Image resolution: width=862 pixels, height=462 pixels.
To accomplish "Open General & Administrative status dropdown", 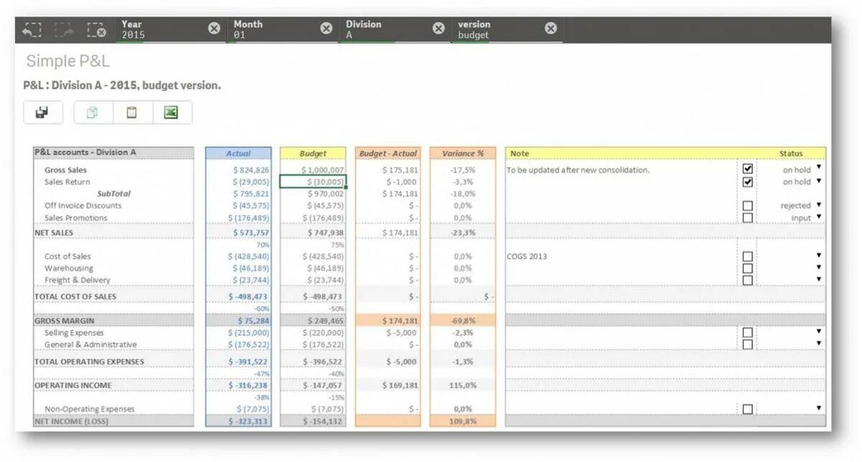I will coord(818,344).
